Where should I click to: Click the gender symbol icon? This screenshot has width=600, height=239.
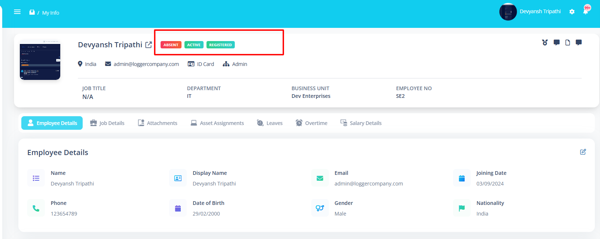coord(320,208)
